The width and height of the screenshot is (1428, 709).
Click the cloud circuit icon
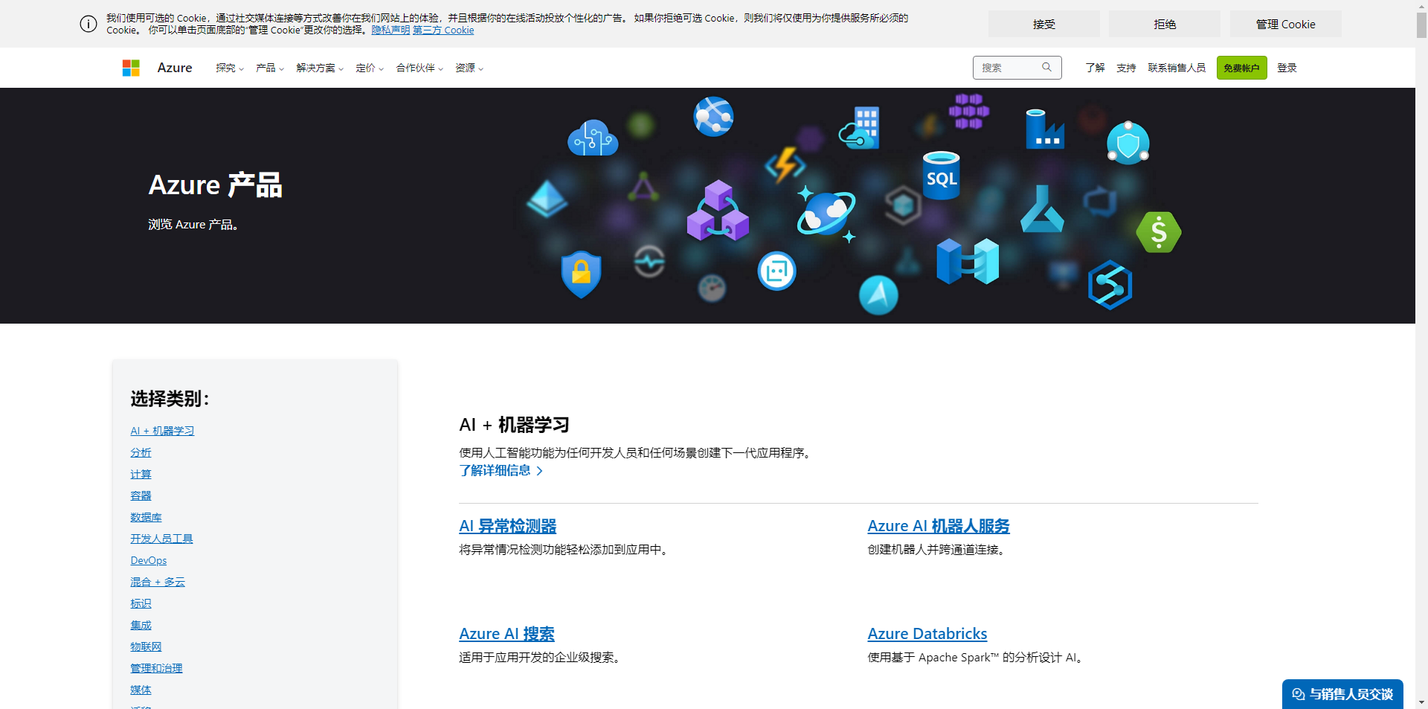[593, 138]
